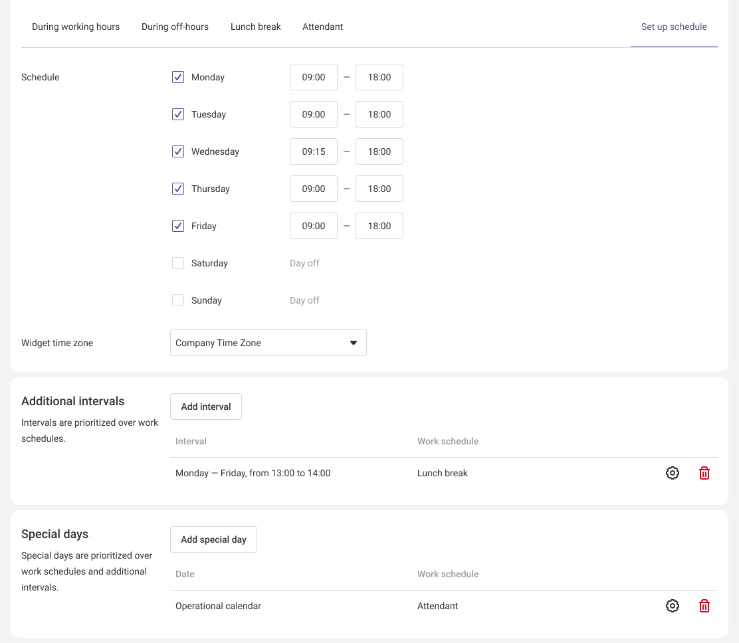Check the Sunday checkbox
Image resolution: width=739 pixels, height=643 pixels.
click(x=178, y=300)
